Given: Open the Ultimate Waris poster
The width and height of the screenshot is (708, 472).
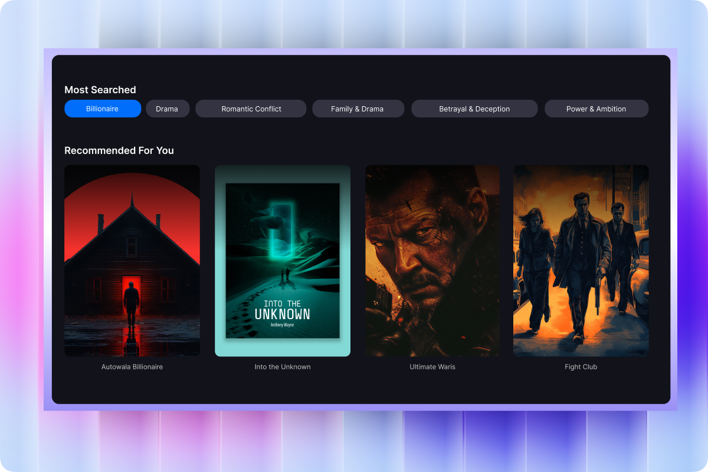Looking at the screenshot, I should (432, 261).
